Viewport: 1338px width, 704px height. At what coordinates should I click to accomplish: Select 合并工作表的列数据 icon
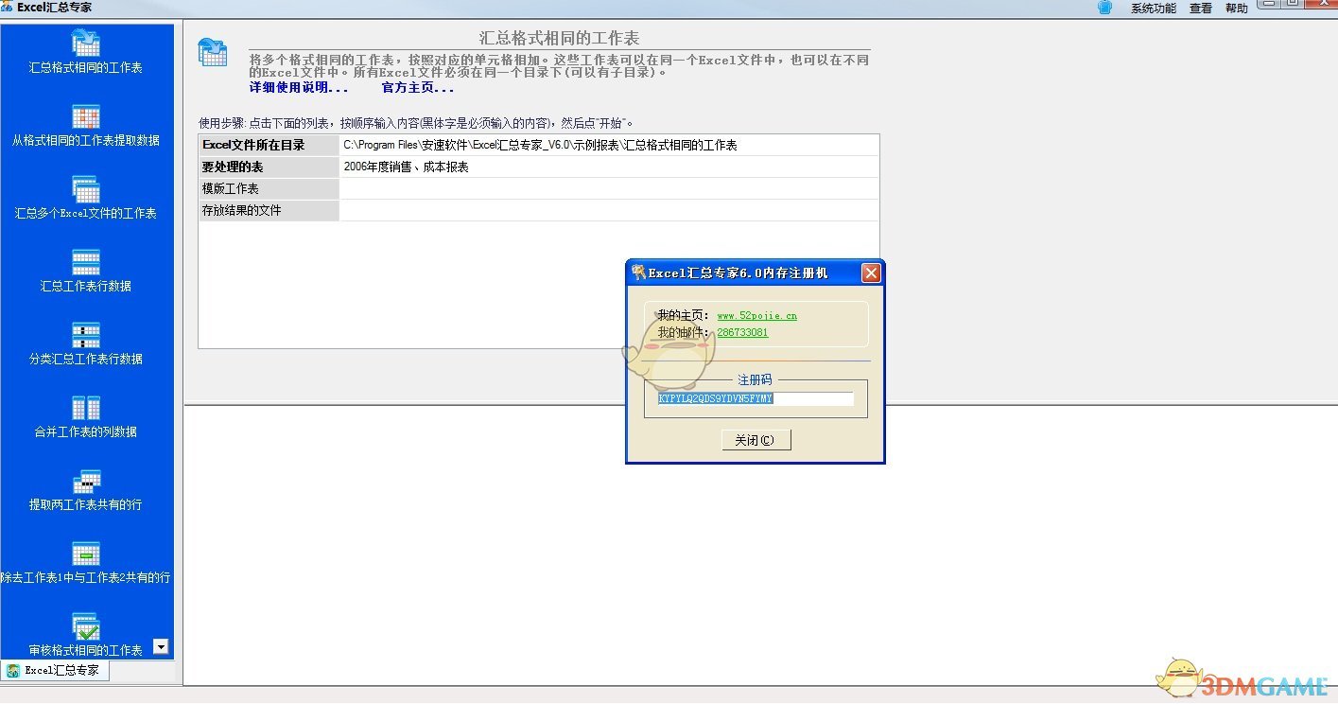point(86,408)
